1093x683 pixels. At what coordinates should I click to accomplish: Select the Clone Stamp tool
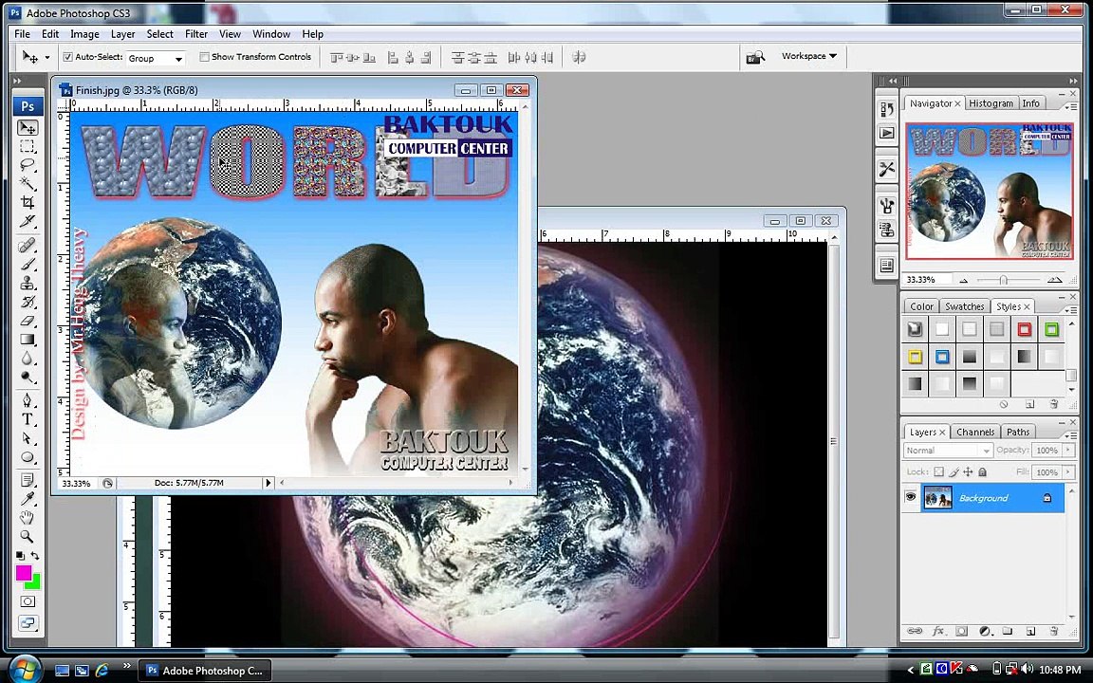[x=28, y=283]
